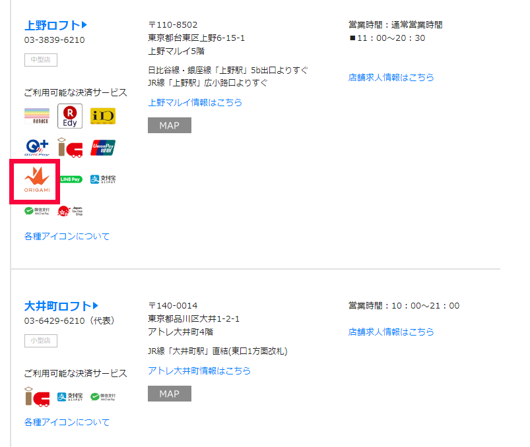The height and width of the screenshot is (447, 530).
Task: Click the WeChat Pay icon under 大井町ロフト
Action: (103, 397)
